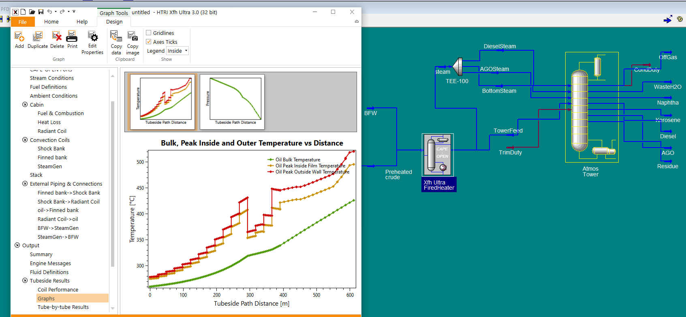Collapse the Output tree node

click(17, 245)
